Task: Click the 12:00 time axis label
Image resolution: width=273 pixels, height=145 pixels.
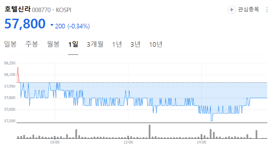Action: 128,142
